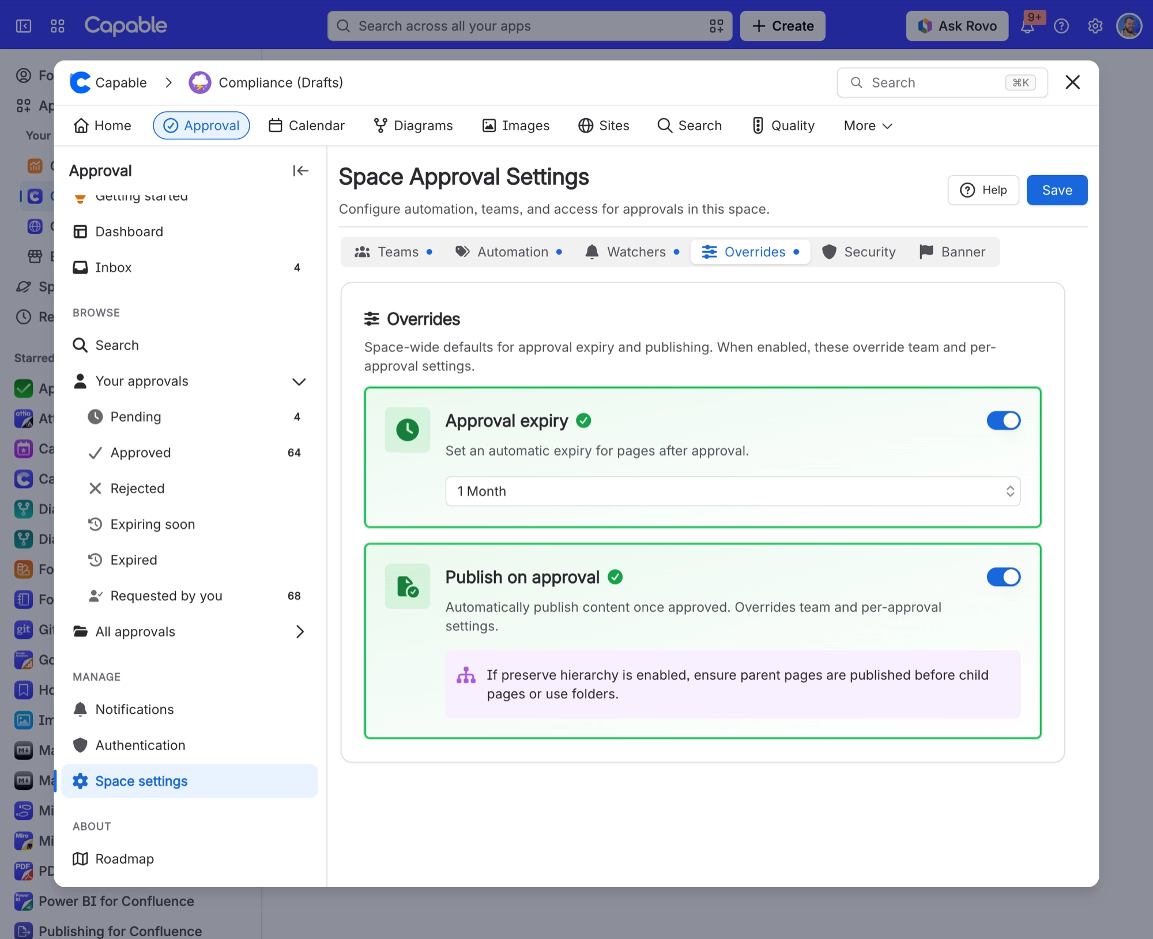The height and width of the screenshot is (939, 1153).
Task: Click Search under Browse section
Action: click(x=189, y=345)
